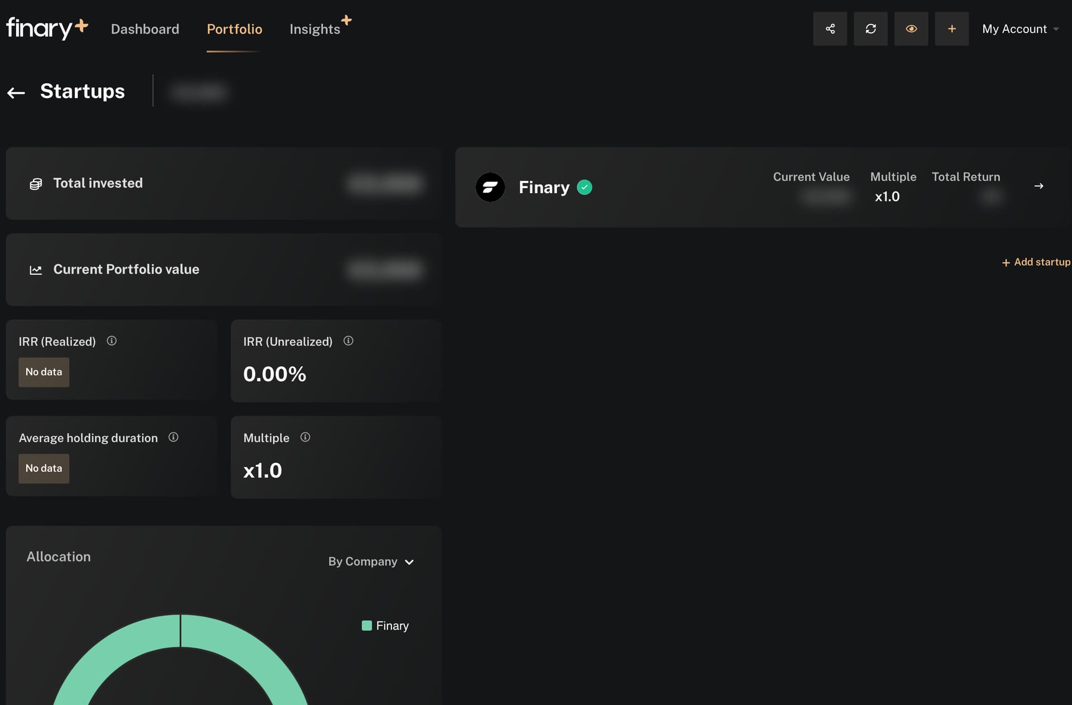The width and height of the screenshot is (1072, 705).
Task: Click the Total Return column label
Action: 966,177
